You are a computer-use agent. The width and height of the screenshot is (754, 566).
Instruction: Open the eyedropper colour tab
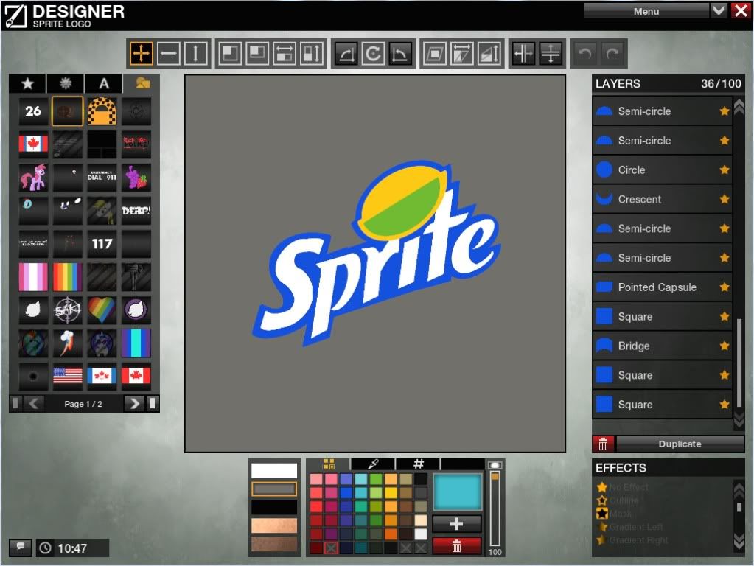[373, 464]
